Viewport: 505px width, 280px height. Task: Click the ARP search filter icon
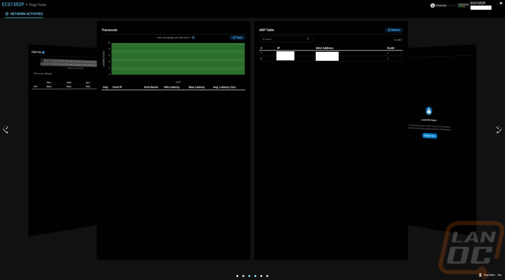308,39
